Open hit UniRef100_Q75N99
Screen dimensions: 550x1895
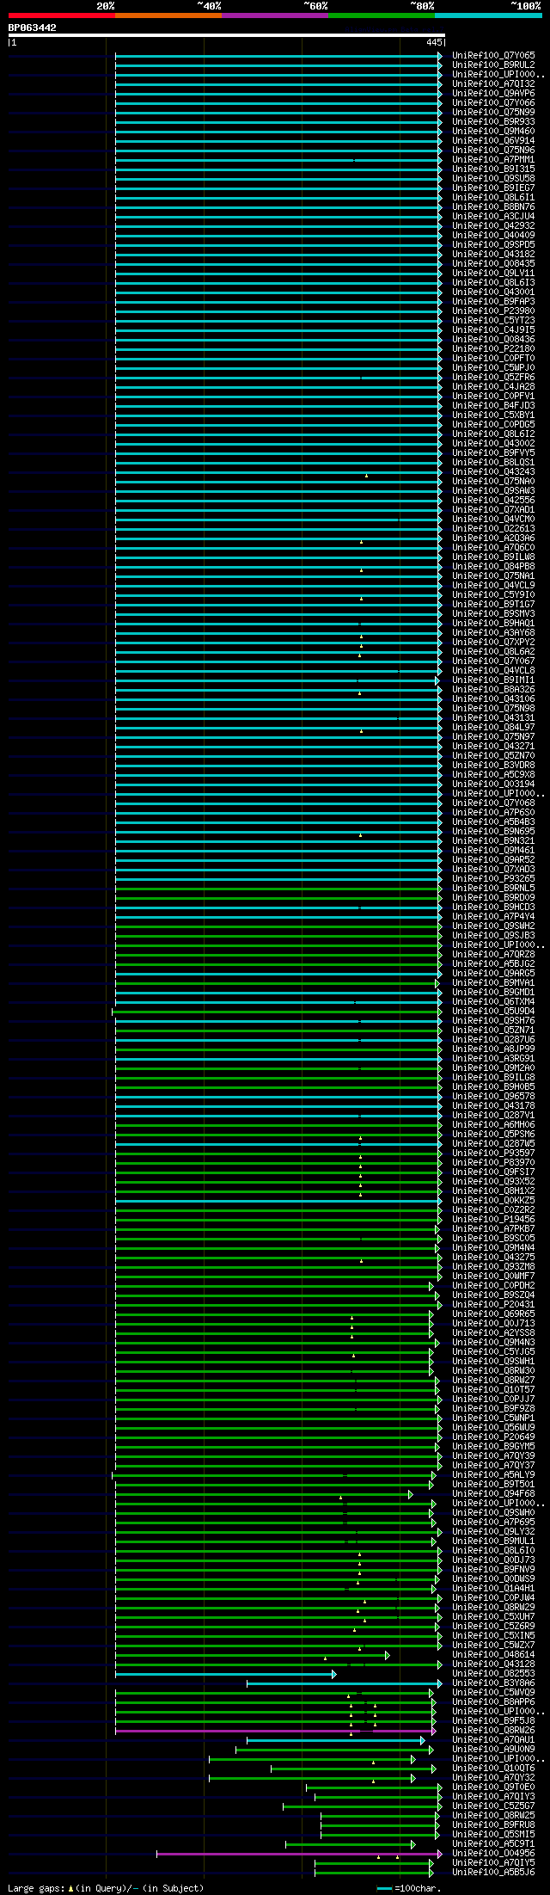(x=493, y=113)
